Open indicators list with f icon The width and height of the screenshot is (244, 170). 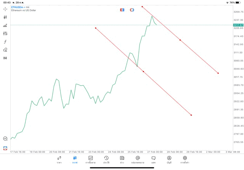click(5, 42)
